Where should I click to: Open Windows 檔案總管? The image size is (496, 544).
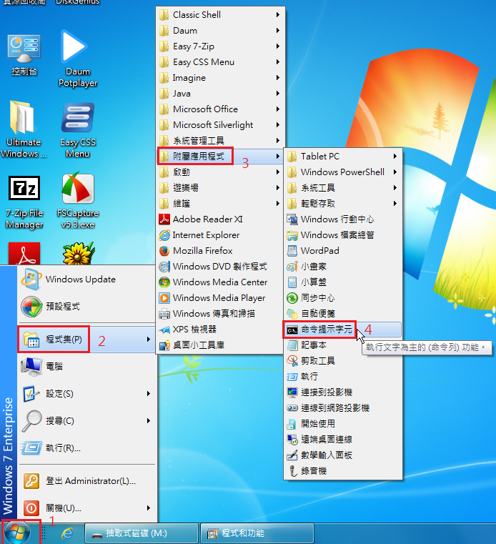click(343, 235)
